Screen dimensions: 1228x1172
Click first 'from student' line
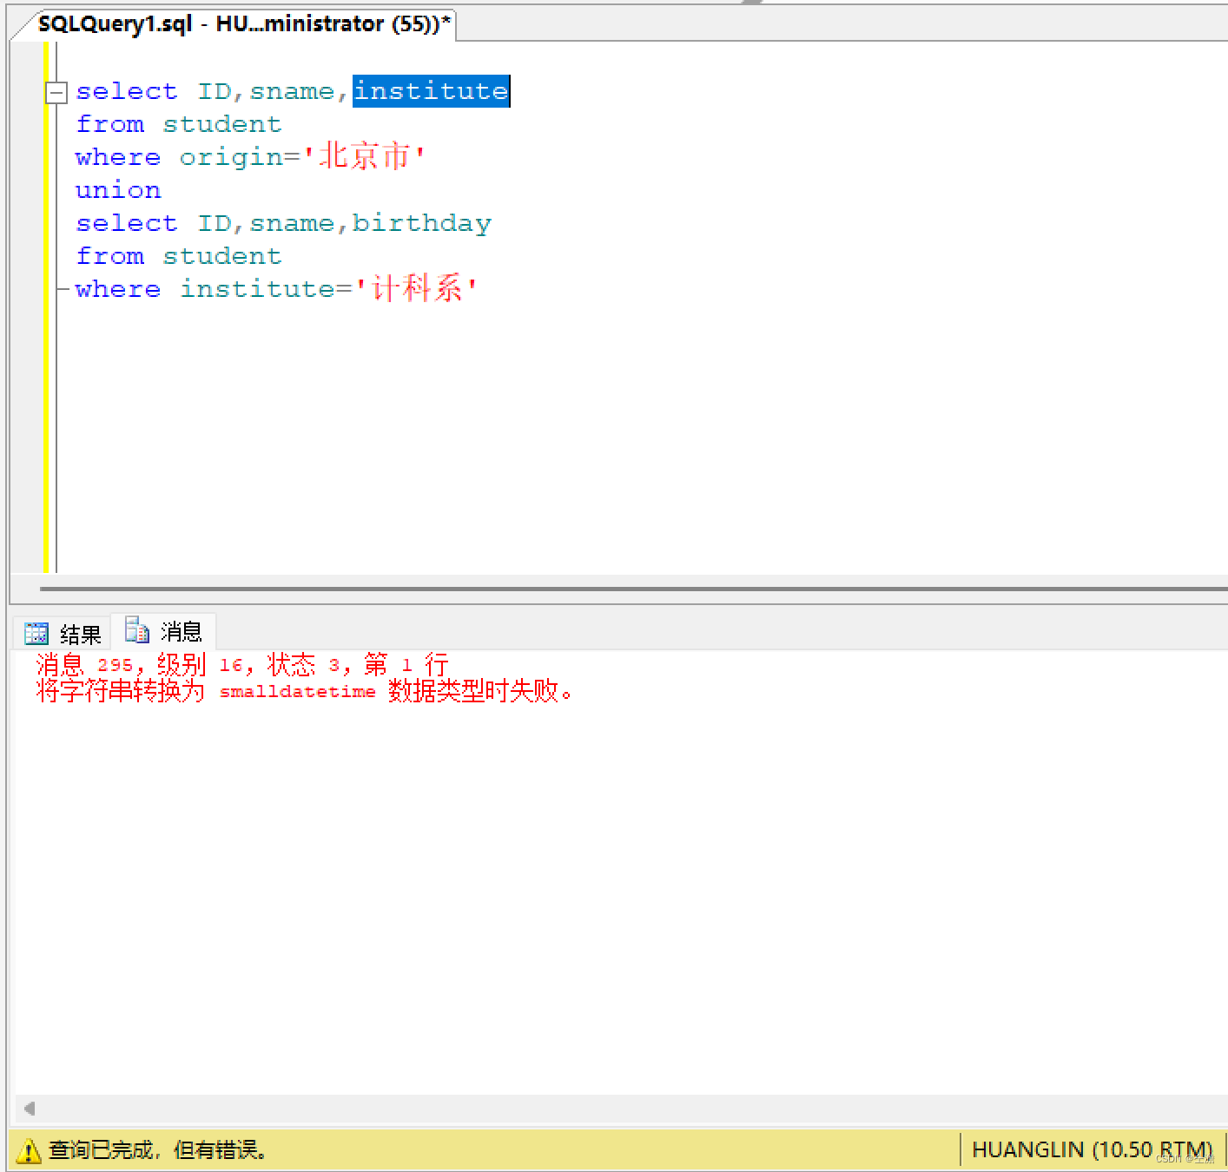[x=179, y=124]
